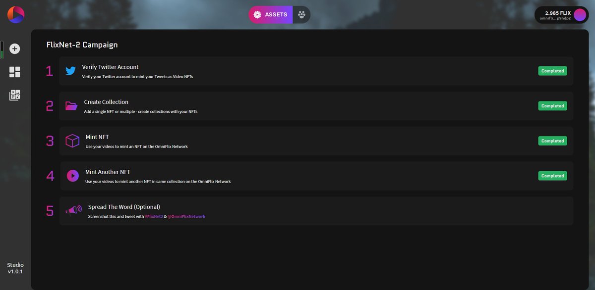
Task: Open the #FlixNet2 hashtag link
Action: point(154,217)
